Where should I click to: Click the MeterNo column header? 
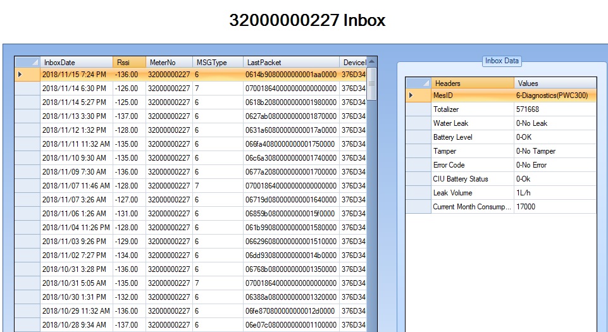point(169,63)
